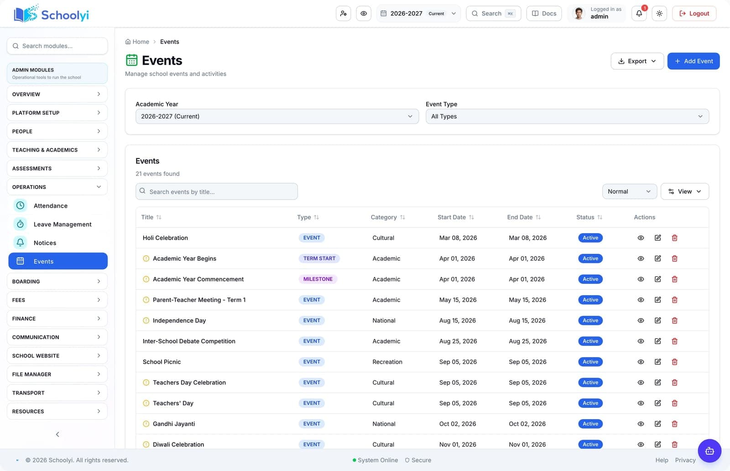Viewport: 730px width, 471px height.
Task: View the Holi Celebration event details
Action: 641,238
